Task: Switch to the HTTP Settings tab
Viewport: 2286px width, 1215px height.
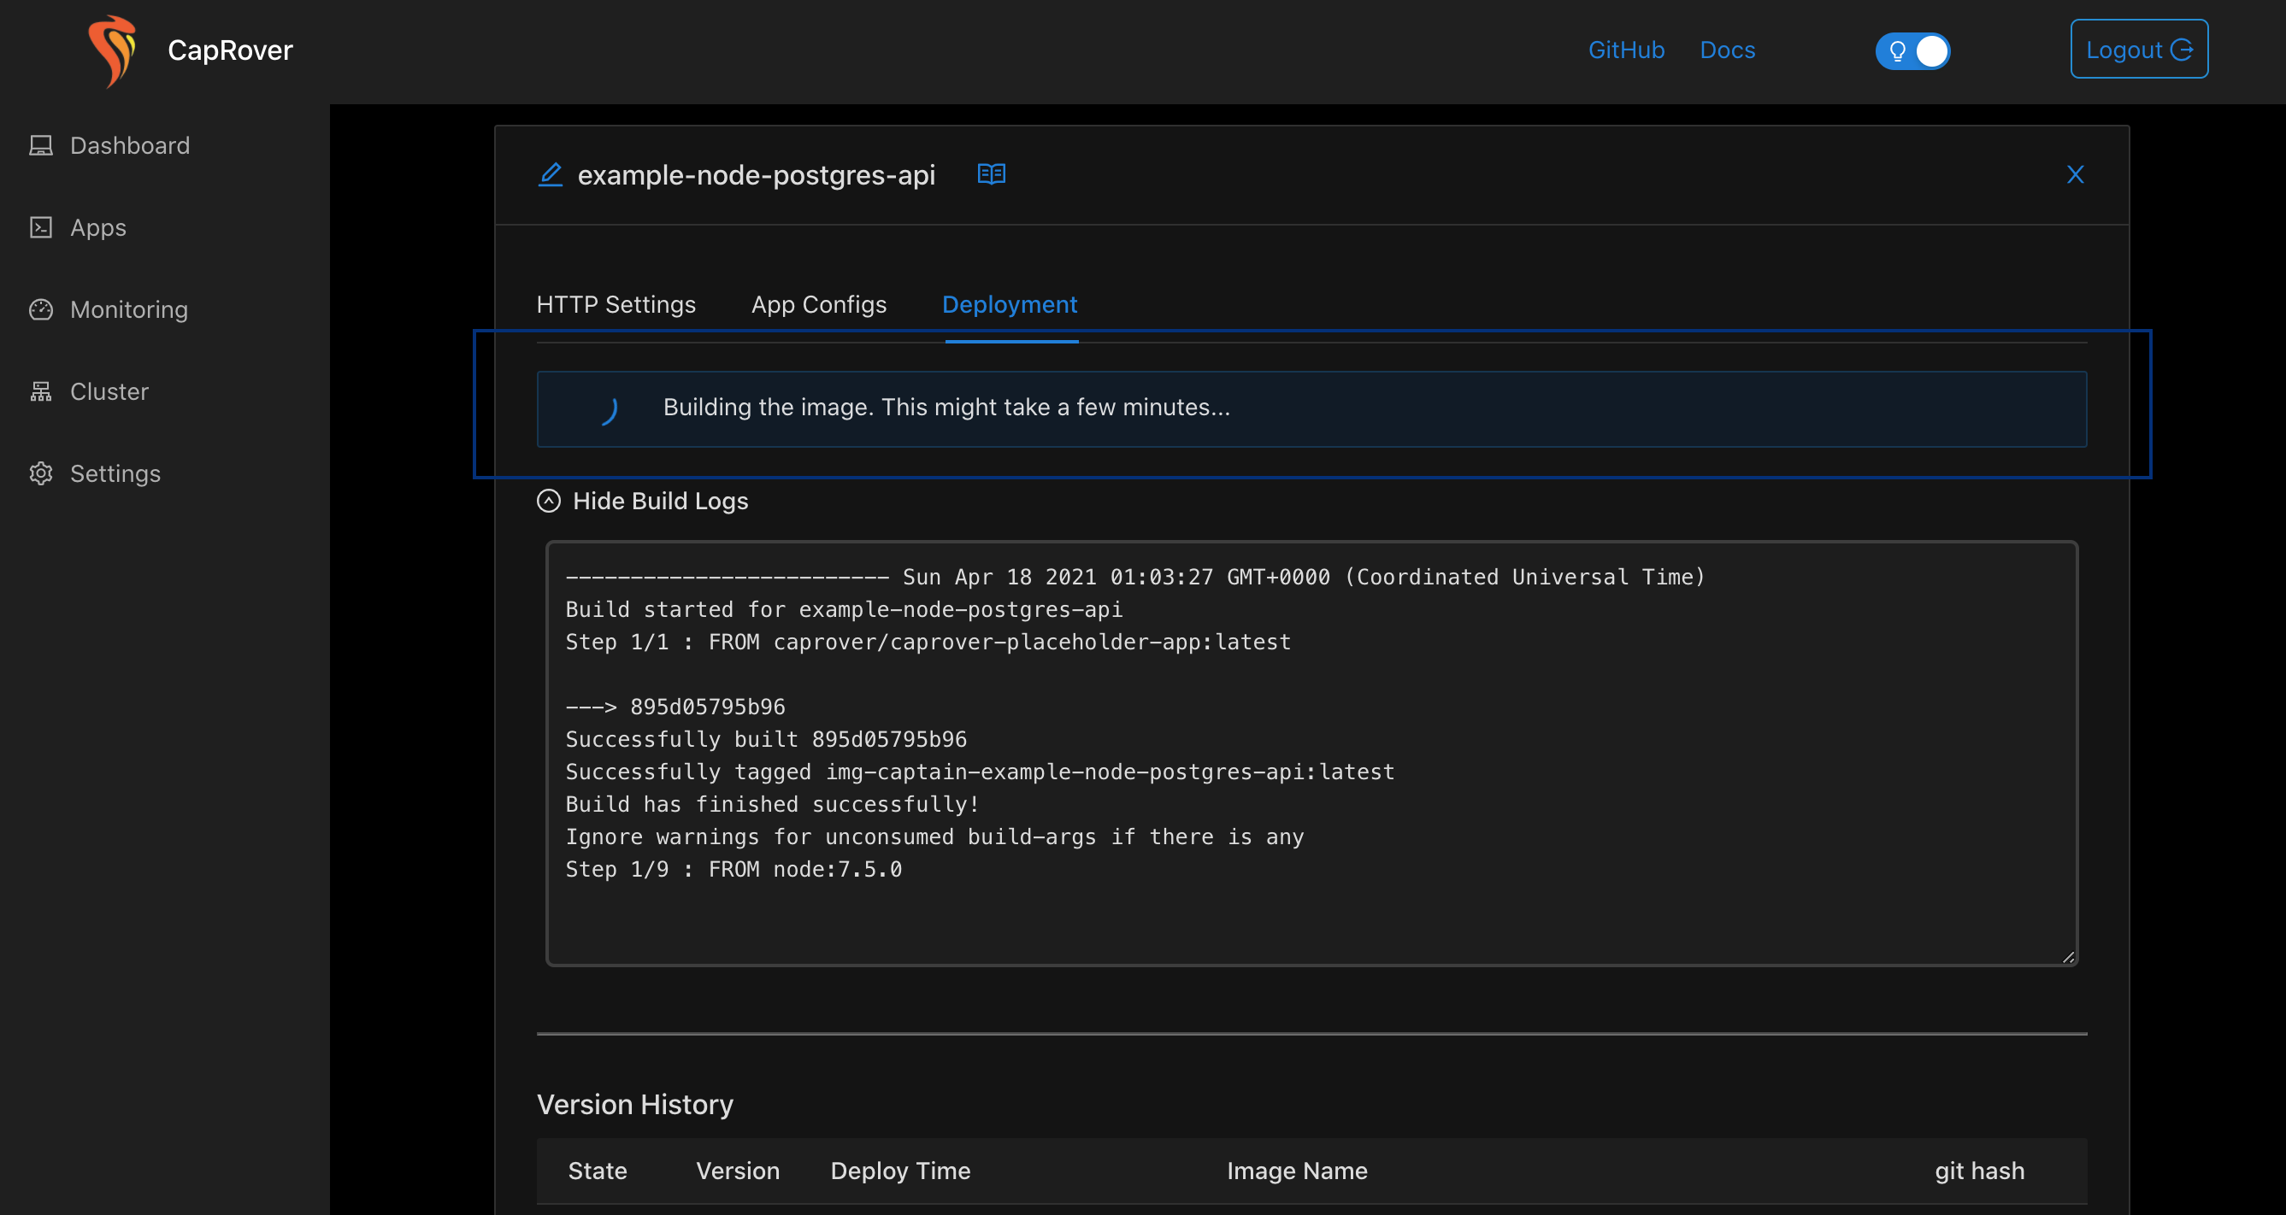Action: point(616,304)
